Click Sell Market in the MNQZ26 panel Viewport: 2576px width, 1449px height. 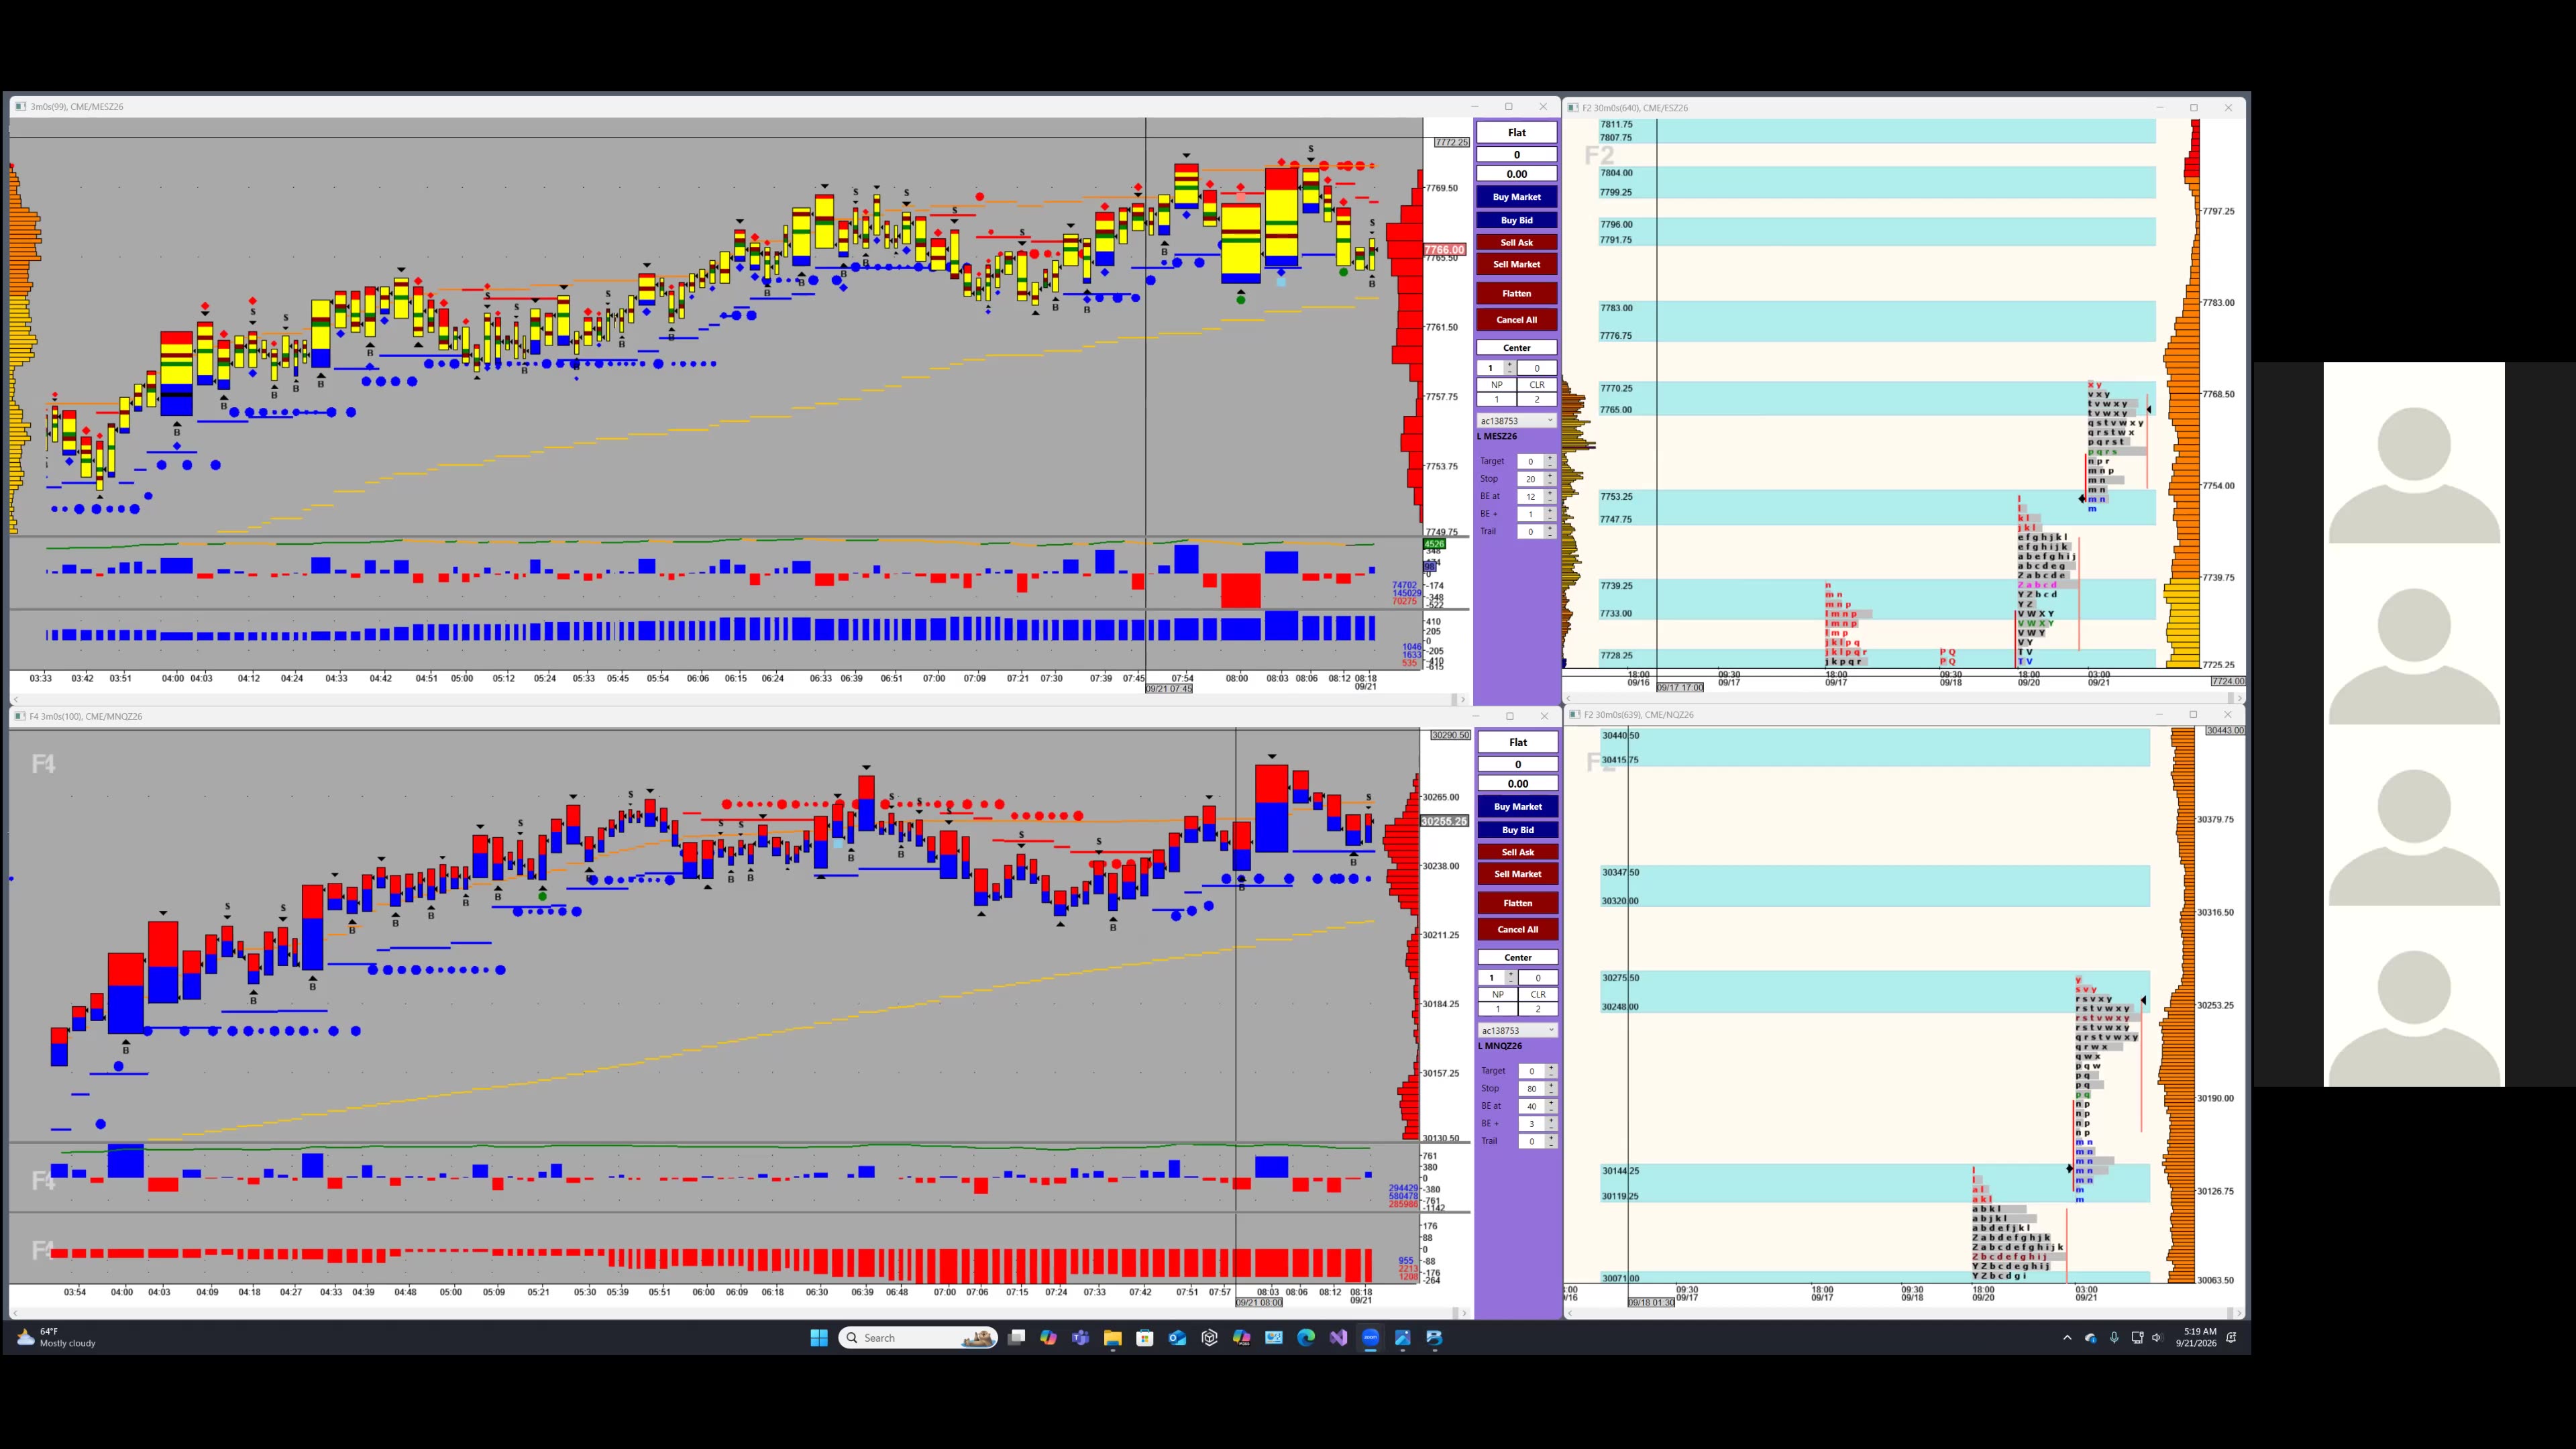[x=1517, y=874]
